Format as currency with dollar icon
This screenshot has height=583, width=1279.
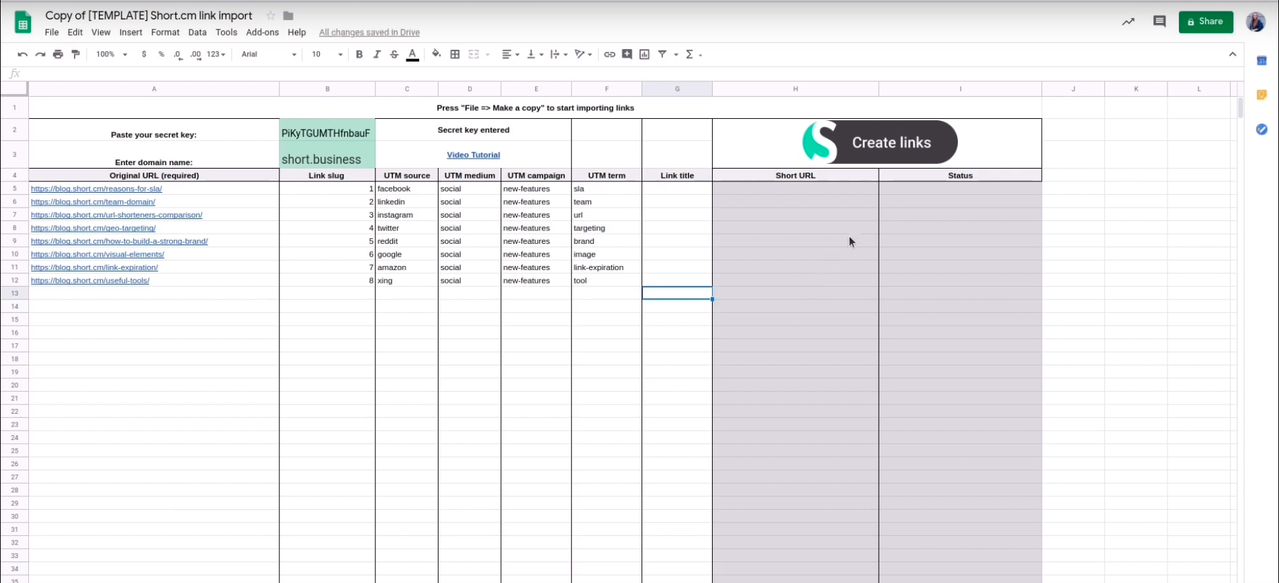point(144,54)
